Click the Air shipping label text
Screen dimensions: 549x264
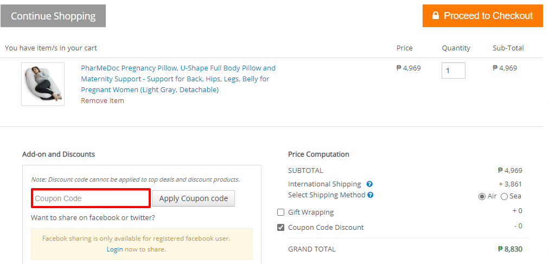[x=492, y=196]
